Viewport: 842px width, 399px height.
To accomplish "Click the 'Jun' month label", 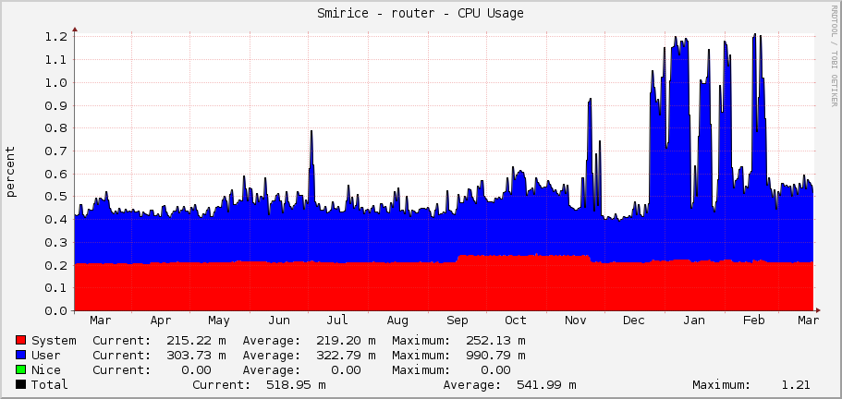I will (x=279, y=320).
